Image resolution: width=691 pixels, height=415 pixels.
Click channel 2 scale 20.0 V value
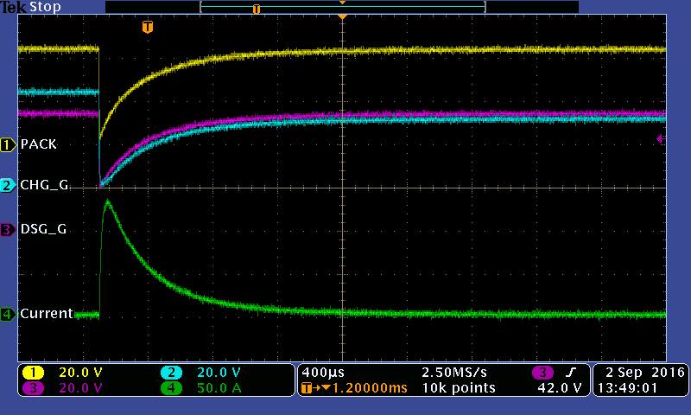click(x=219, y=373)
